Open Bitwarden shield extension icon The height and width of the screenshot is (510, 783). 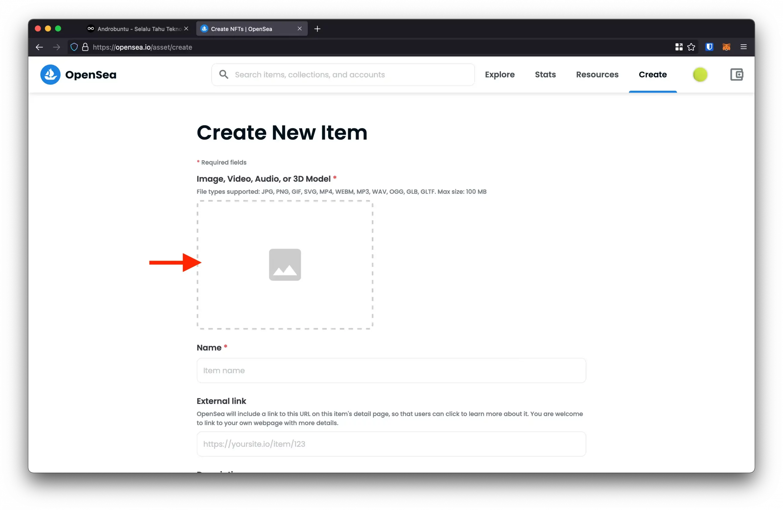pos(709,47)
